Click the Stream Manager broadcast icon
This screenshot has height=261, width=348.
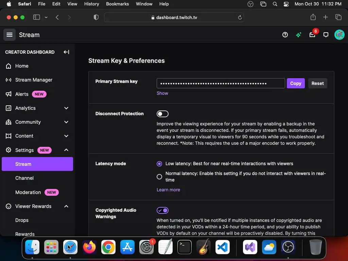8,80
